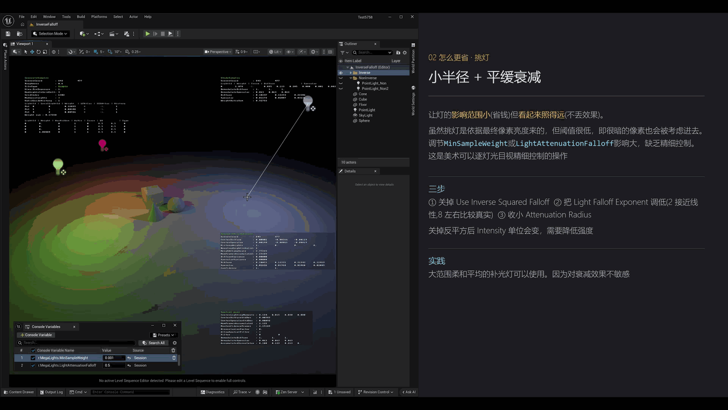Open the Add content (cube plus) dropdown

click(84, 34)
